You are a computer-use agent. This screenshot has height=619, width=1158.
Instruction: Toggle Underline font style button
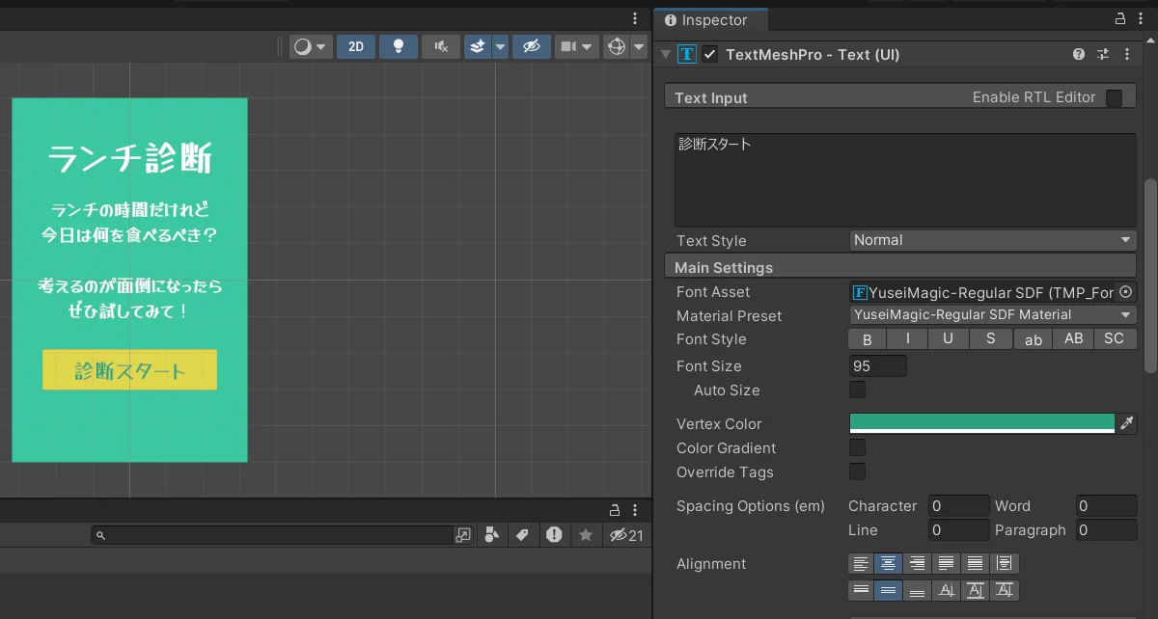pyautogui.click(x=950, y=339)
